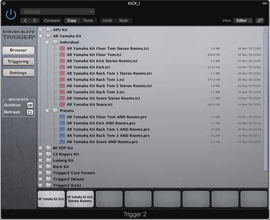The height and width of the screenshot is (220, 270).
Task: Select Ludwig Kit folder icon
Action: click(48, 160)
